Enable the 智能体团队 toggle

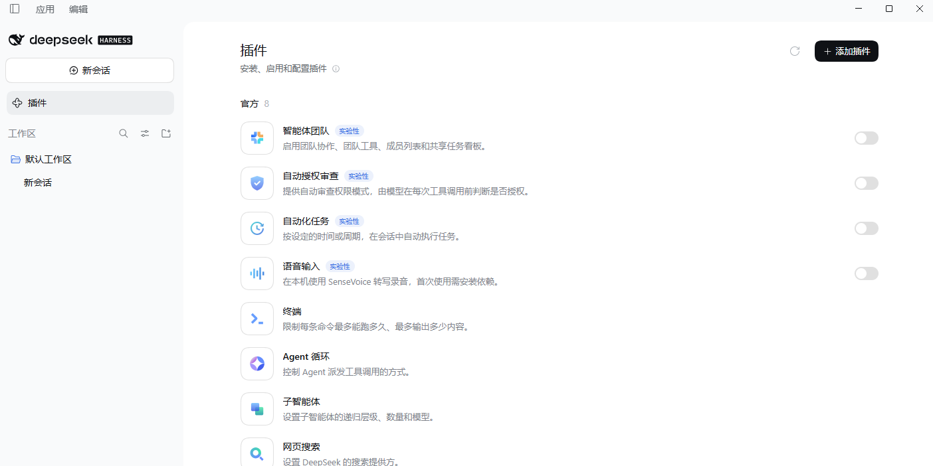tap(867, 138)
